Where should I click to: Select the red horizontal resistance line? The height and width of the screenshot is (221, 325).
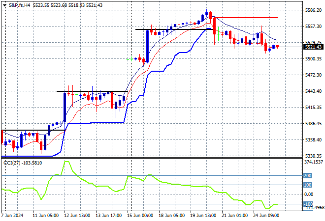tap(246, 18)
